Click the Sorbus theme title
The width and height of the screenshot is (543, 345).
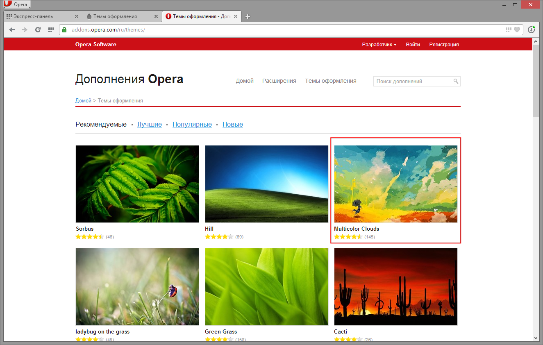click(85, 229)
